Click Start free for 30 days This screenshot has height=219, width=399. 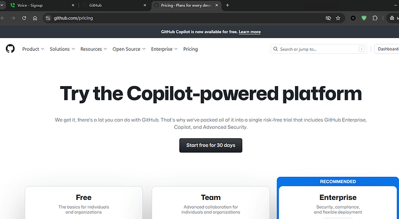coord(210,145)
